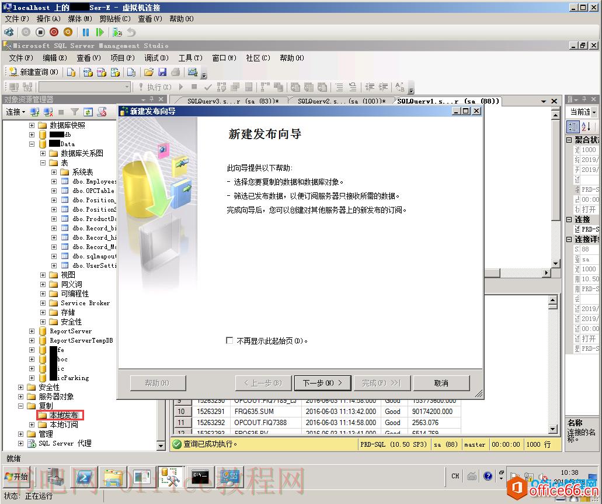Click 取消 to cancel the wizard
Screen dimensions: 602x504
pyautogui.click(x=441, y=383)
